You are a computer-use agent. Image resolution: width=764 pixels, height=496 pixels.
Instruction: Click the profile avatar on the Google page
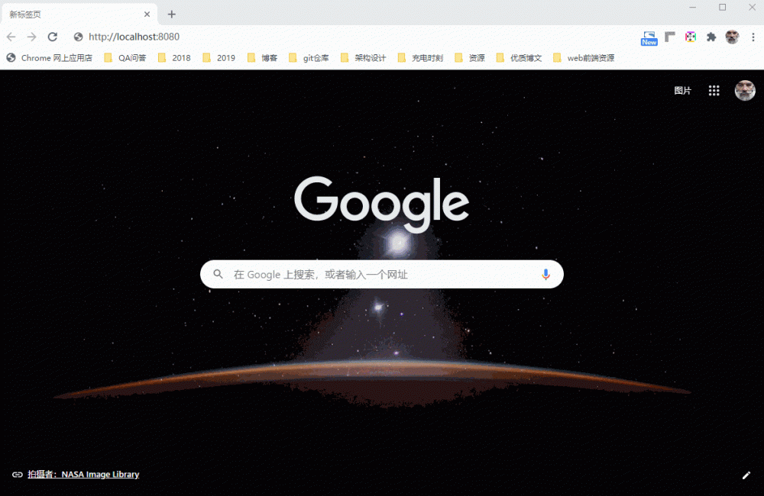tap(745, 90)
